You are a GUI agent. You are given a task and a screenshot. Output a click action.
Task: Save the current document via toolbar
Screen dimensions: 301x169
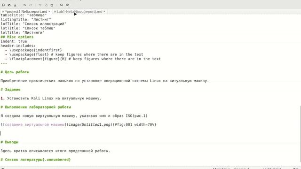coord(15,5)
